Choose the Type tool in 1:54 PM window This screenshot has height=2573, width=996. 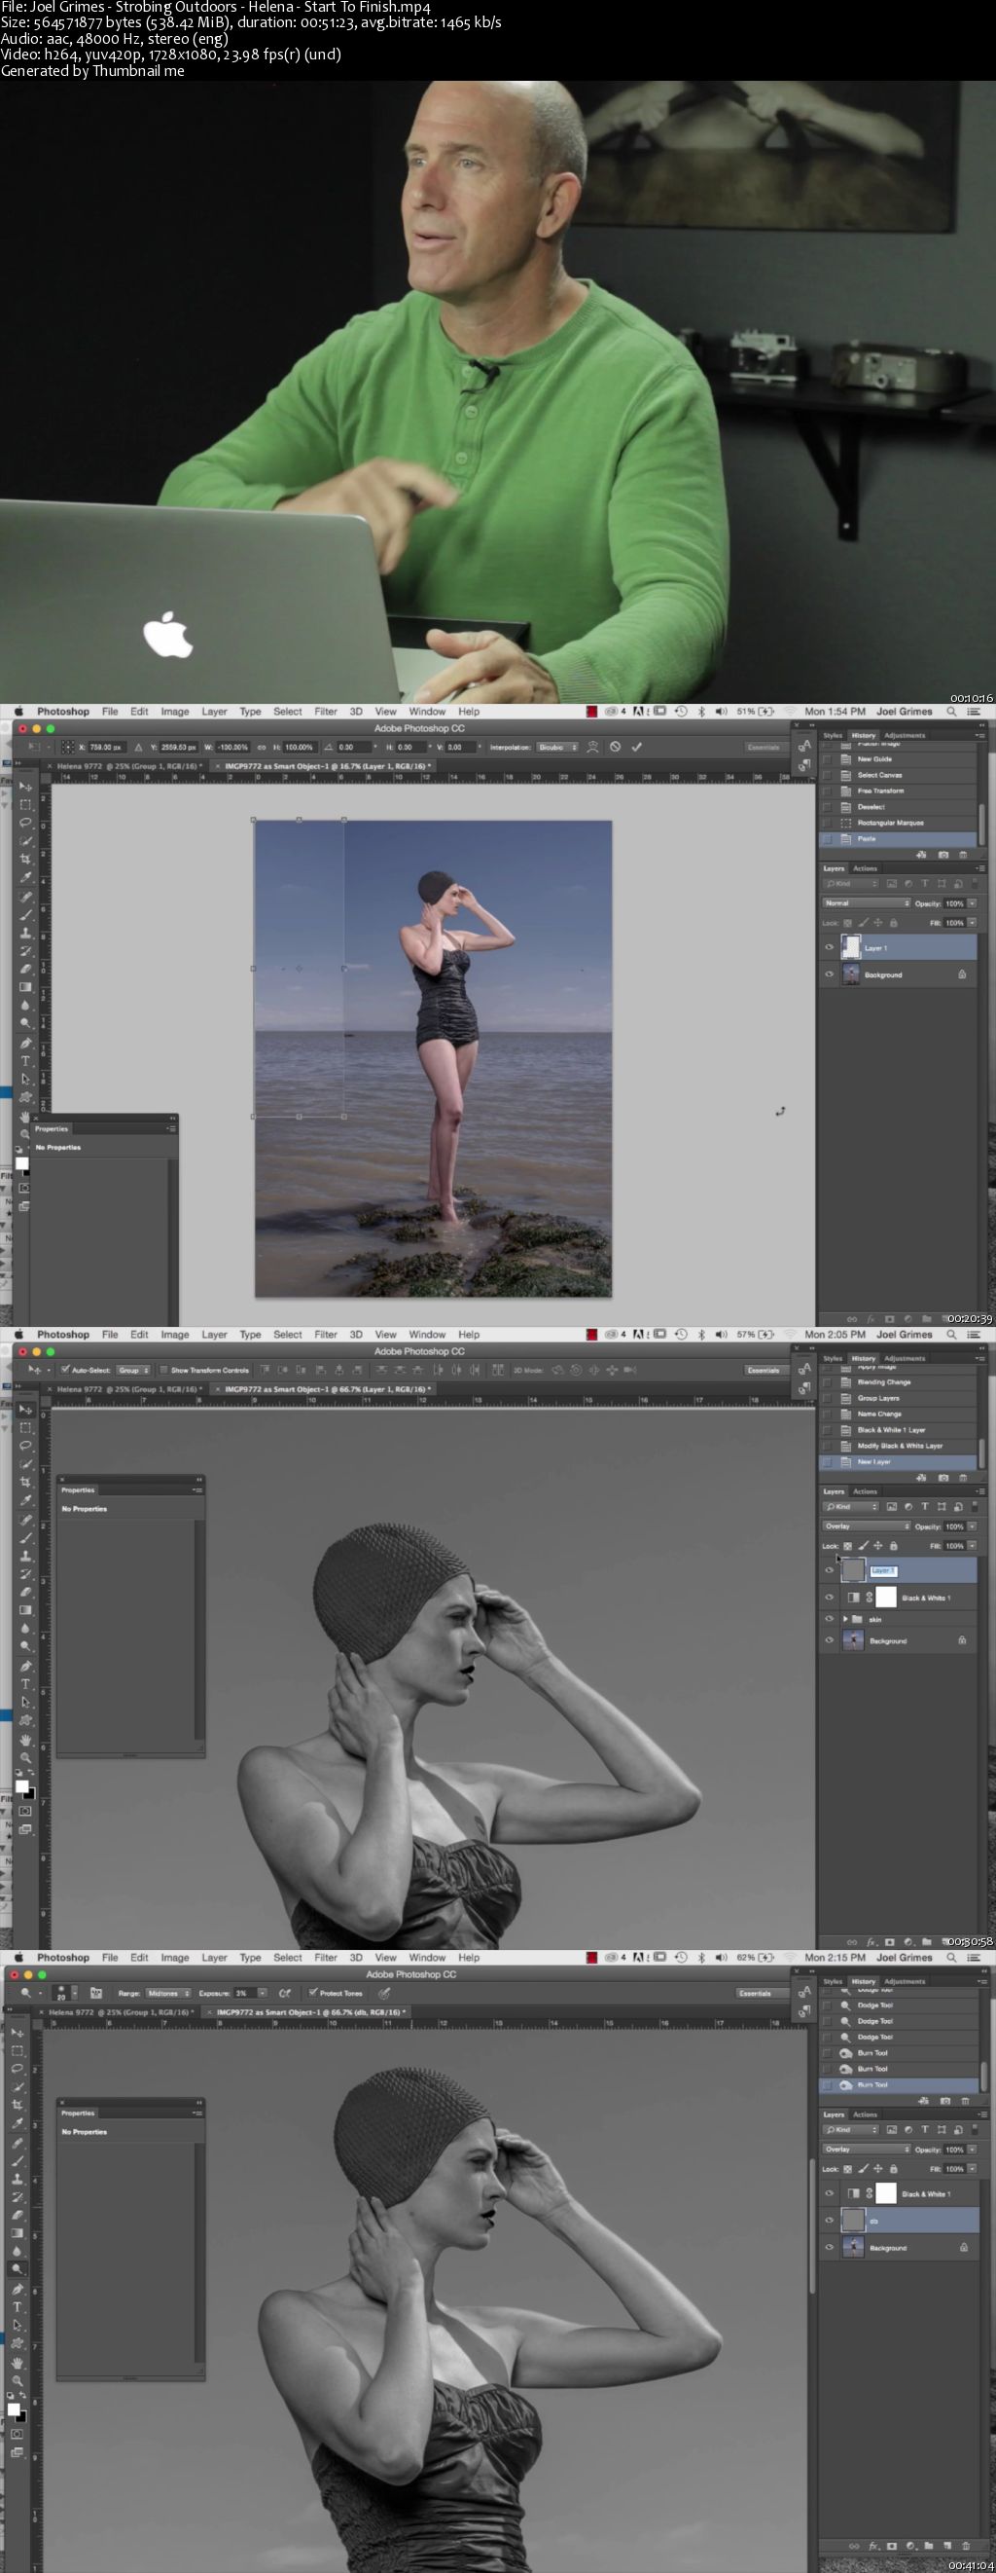coord(25,1061)
